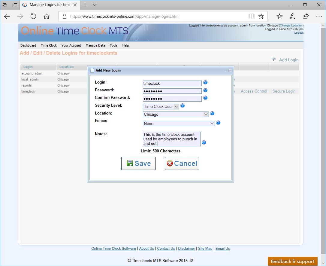The width and height of the screenshot is (326, 266).
Task: Save the new login
Action: (138, 164)
